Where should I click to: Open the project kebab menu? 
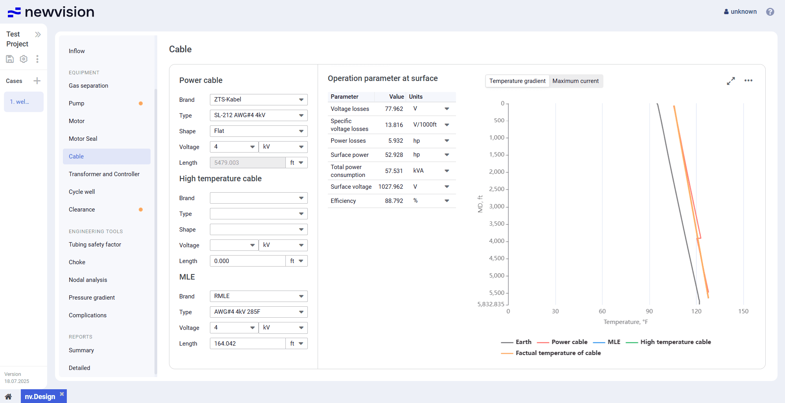pos(37,59)
